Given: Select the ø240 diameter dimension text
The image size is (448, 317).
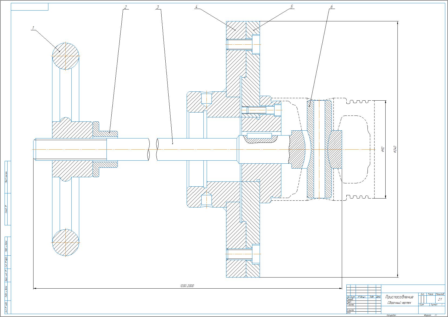Looking at the screenshot, I should point(395,149).
